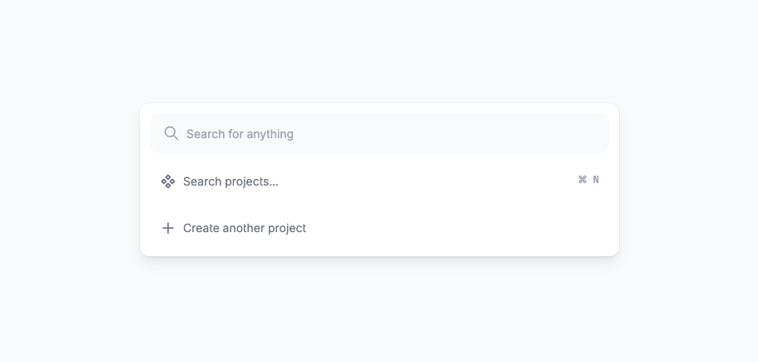
Task: Click the 'Search for anything' placeholder text
Action: tap(240, 134)
